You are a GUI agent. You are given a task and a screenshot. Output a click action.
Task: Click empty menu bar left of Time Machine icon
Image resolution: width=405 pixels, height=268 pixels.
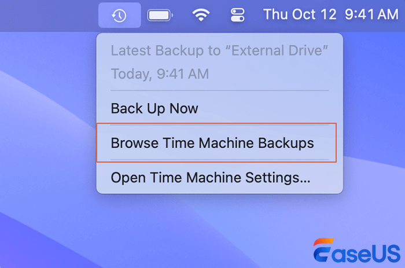46,16
